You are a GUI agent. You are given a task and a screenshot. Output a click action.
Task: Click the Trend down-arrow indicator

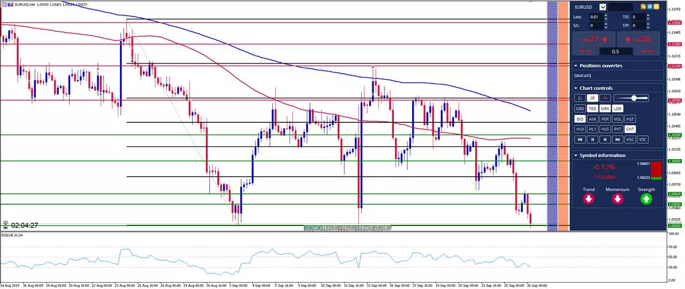[x=589, y=199]
